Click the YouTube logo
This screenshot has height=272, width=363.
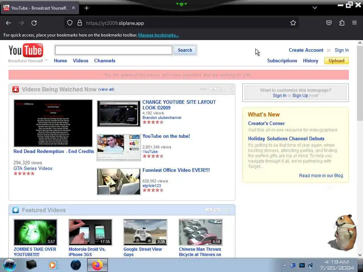(x=26, y=50)
